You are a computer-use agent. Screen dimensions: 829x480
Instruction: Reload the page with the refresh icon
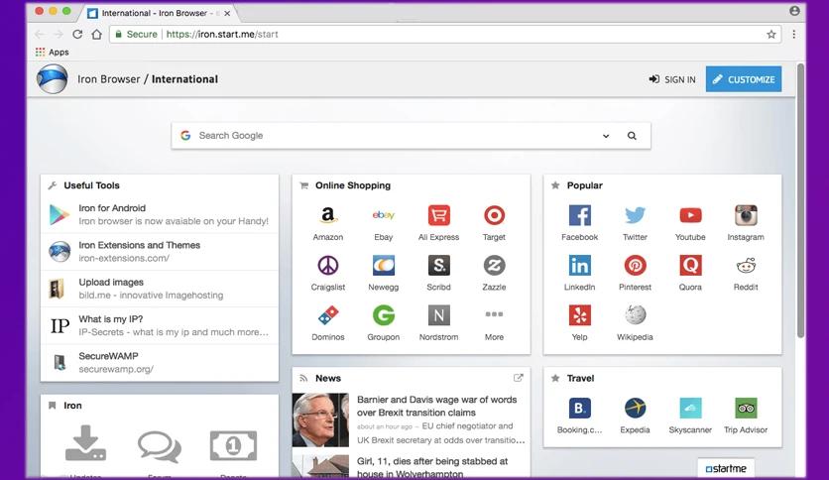click(77, 34)
